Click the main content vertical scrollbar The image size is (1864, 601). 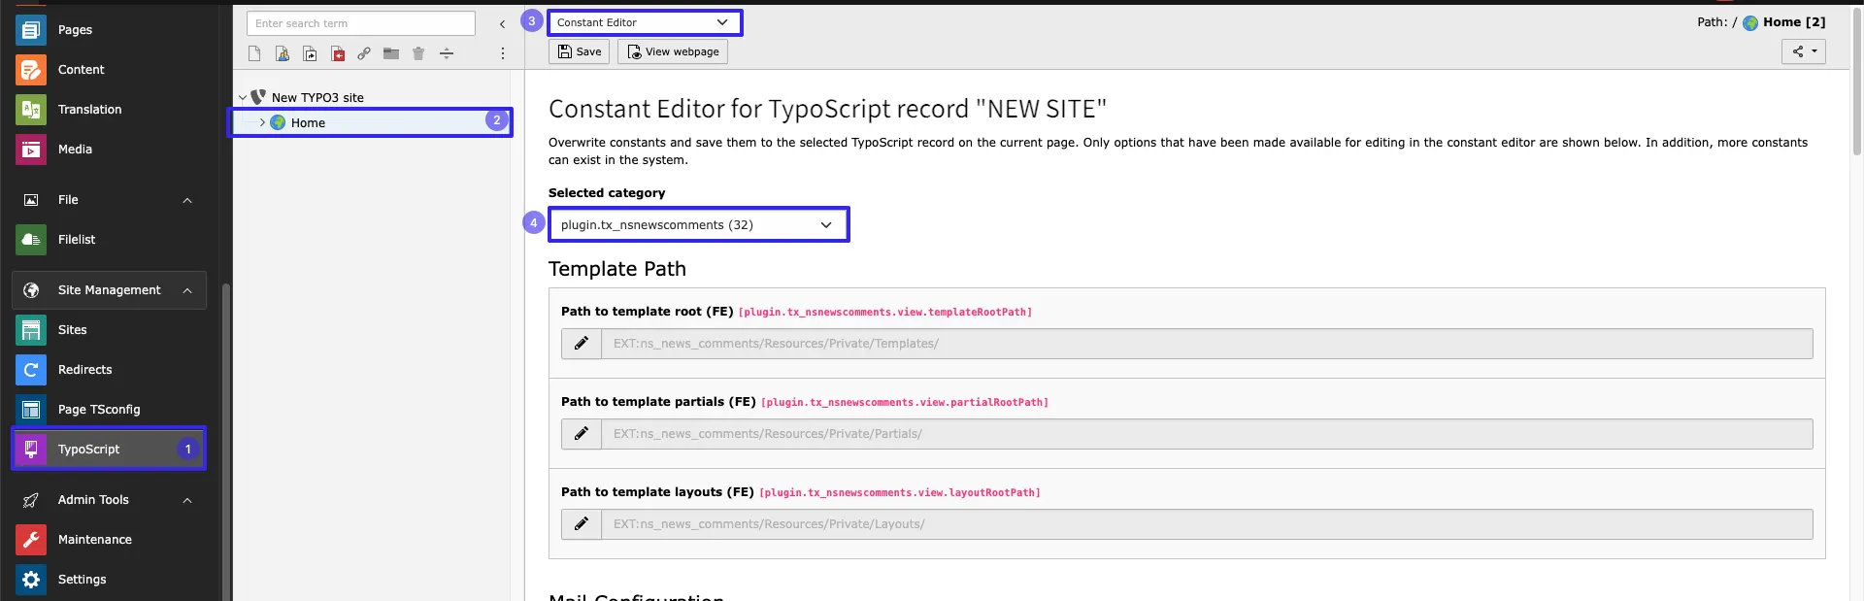1856,83
